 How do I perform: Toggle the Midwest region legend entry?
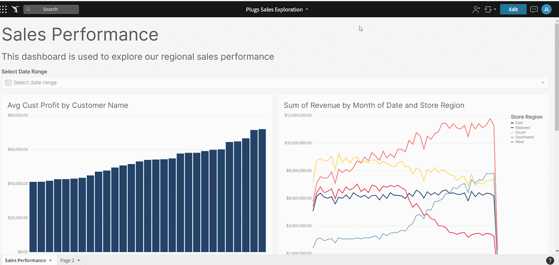(520, 128)
